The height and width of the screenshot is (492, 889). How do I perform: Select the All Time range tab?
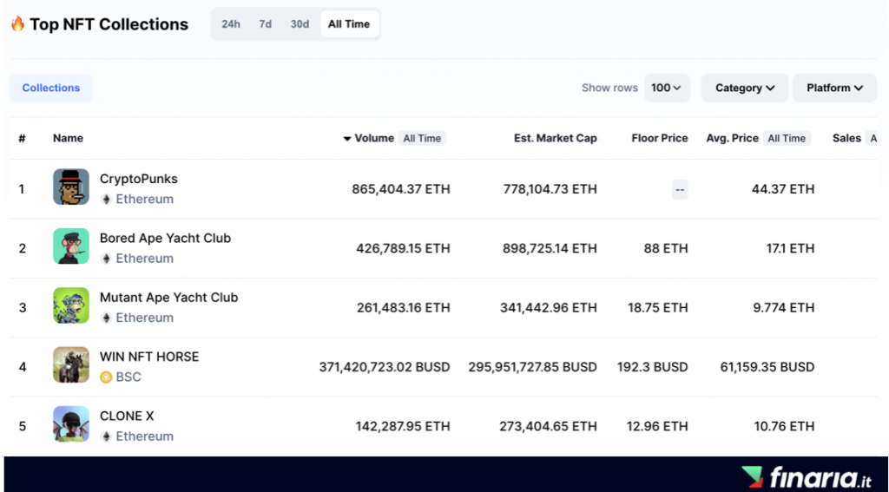click(x=349, y=24)
